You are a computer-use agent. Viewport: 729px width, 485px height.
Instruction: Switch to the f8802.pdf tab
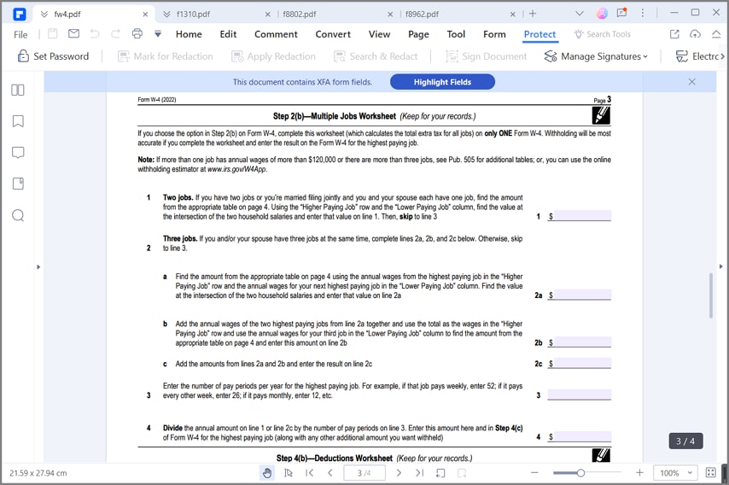[x=300, y=14]
